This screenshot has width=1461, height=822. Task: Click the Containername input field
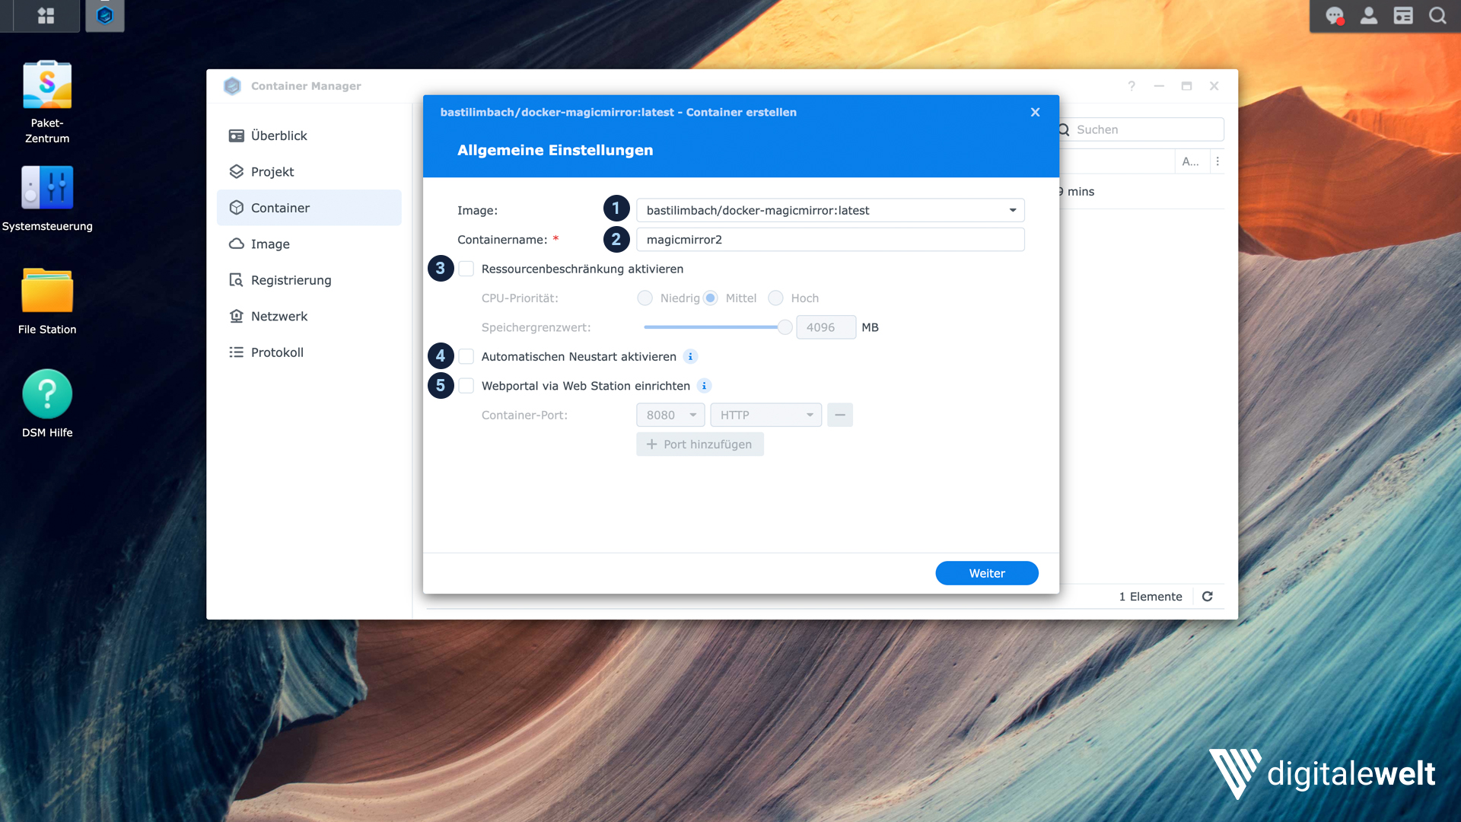point(829,239)
